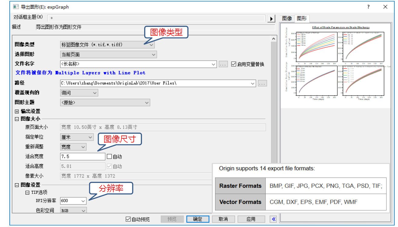The width and height of the screenshot is (398, 227).
Task: Click the 取消 button
Action: point(223,219)
